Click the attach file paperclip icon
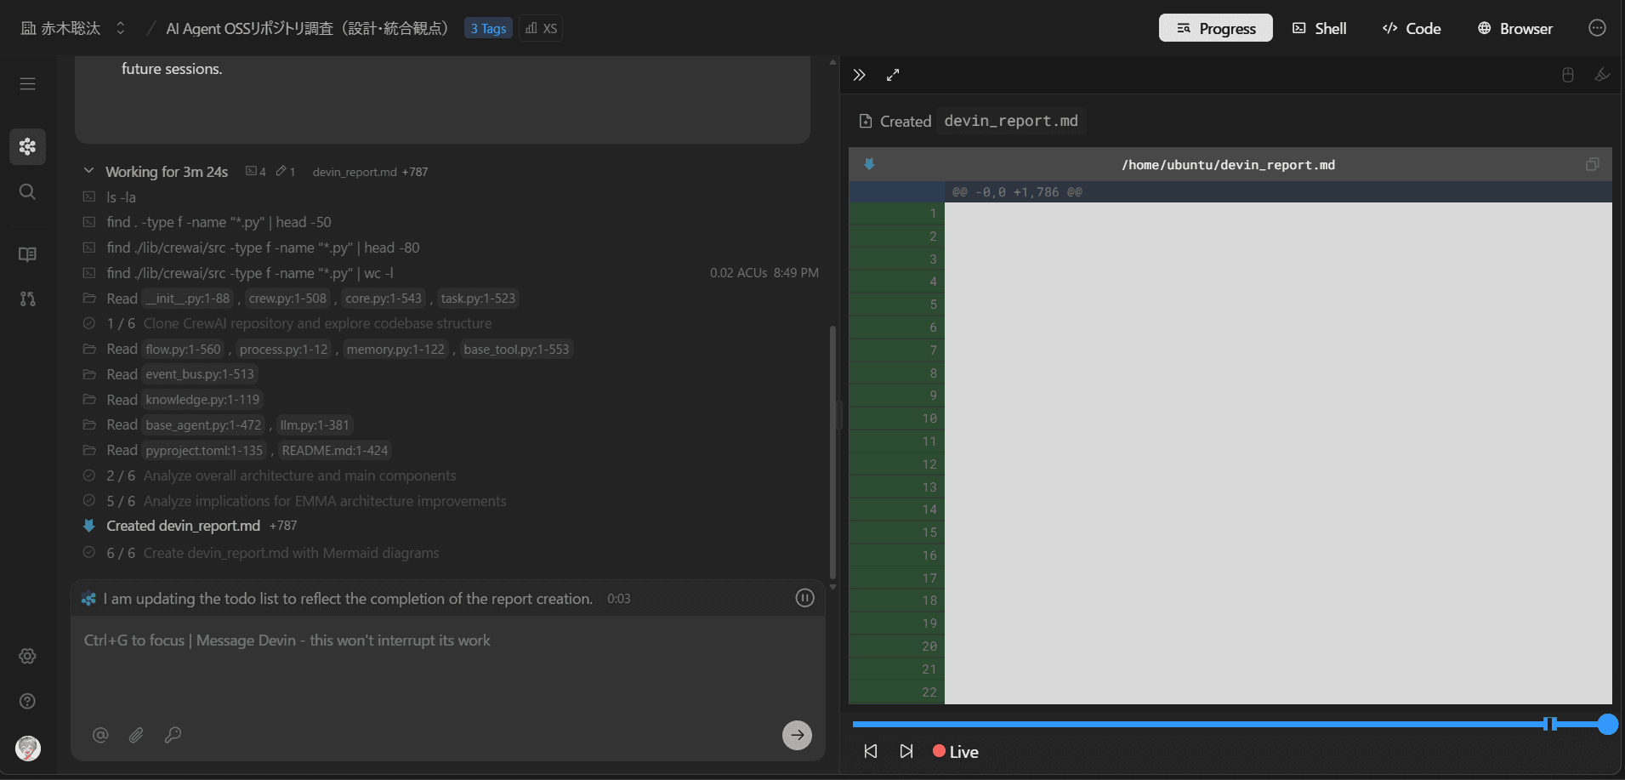 [x=136, y=735]
